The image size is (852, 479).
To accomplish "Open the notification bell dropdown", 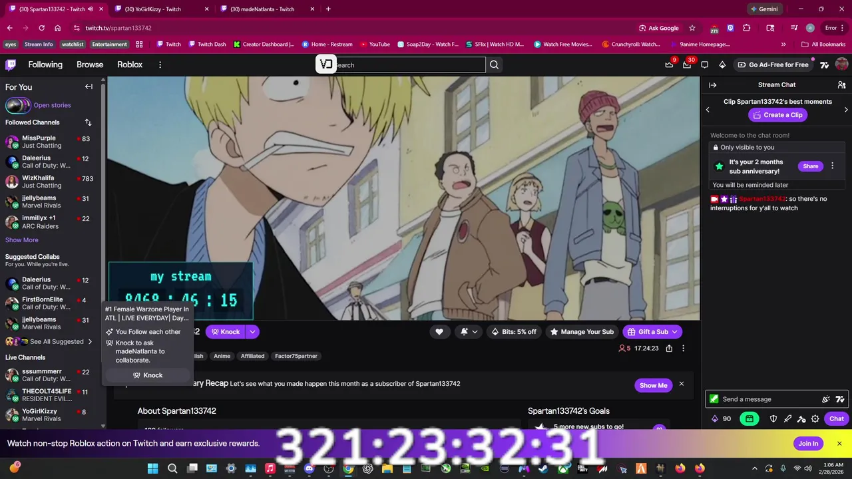I will (469, 331).
